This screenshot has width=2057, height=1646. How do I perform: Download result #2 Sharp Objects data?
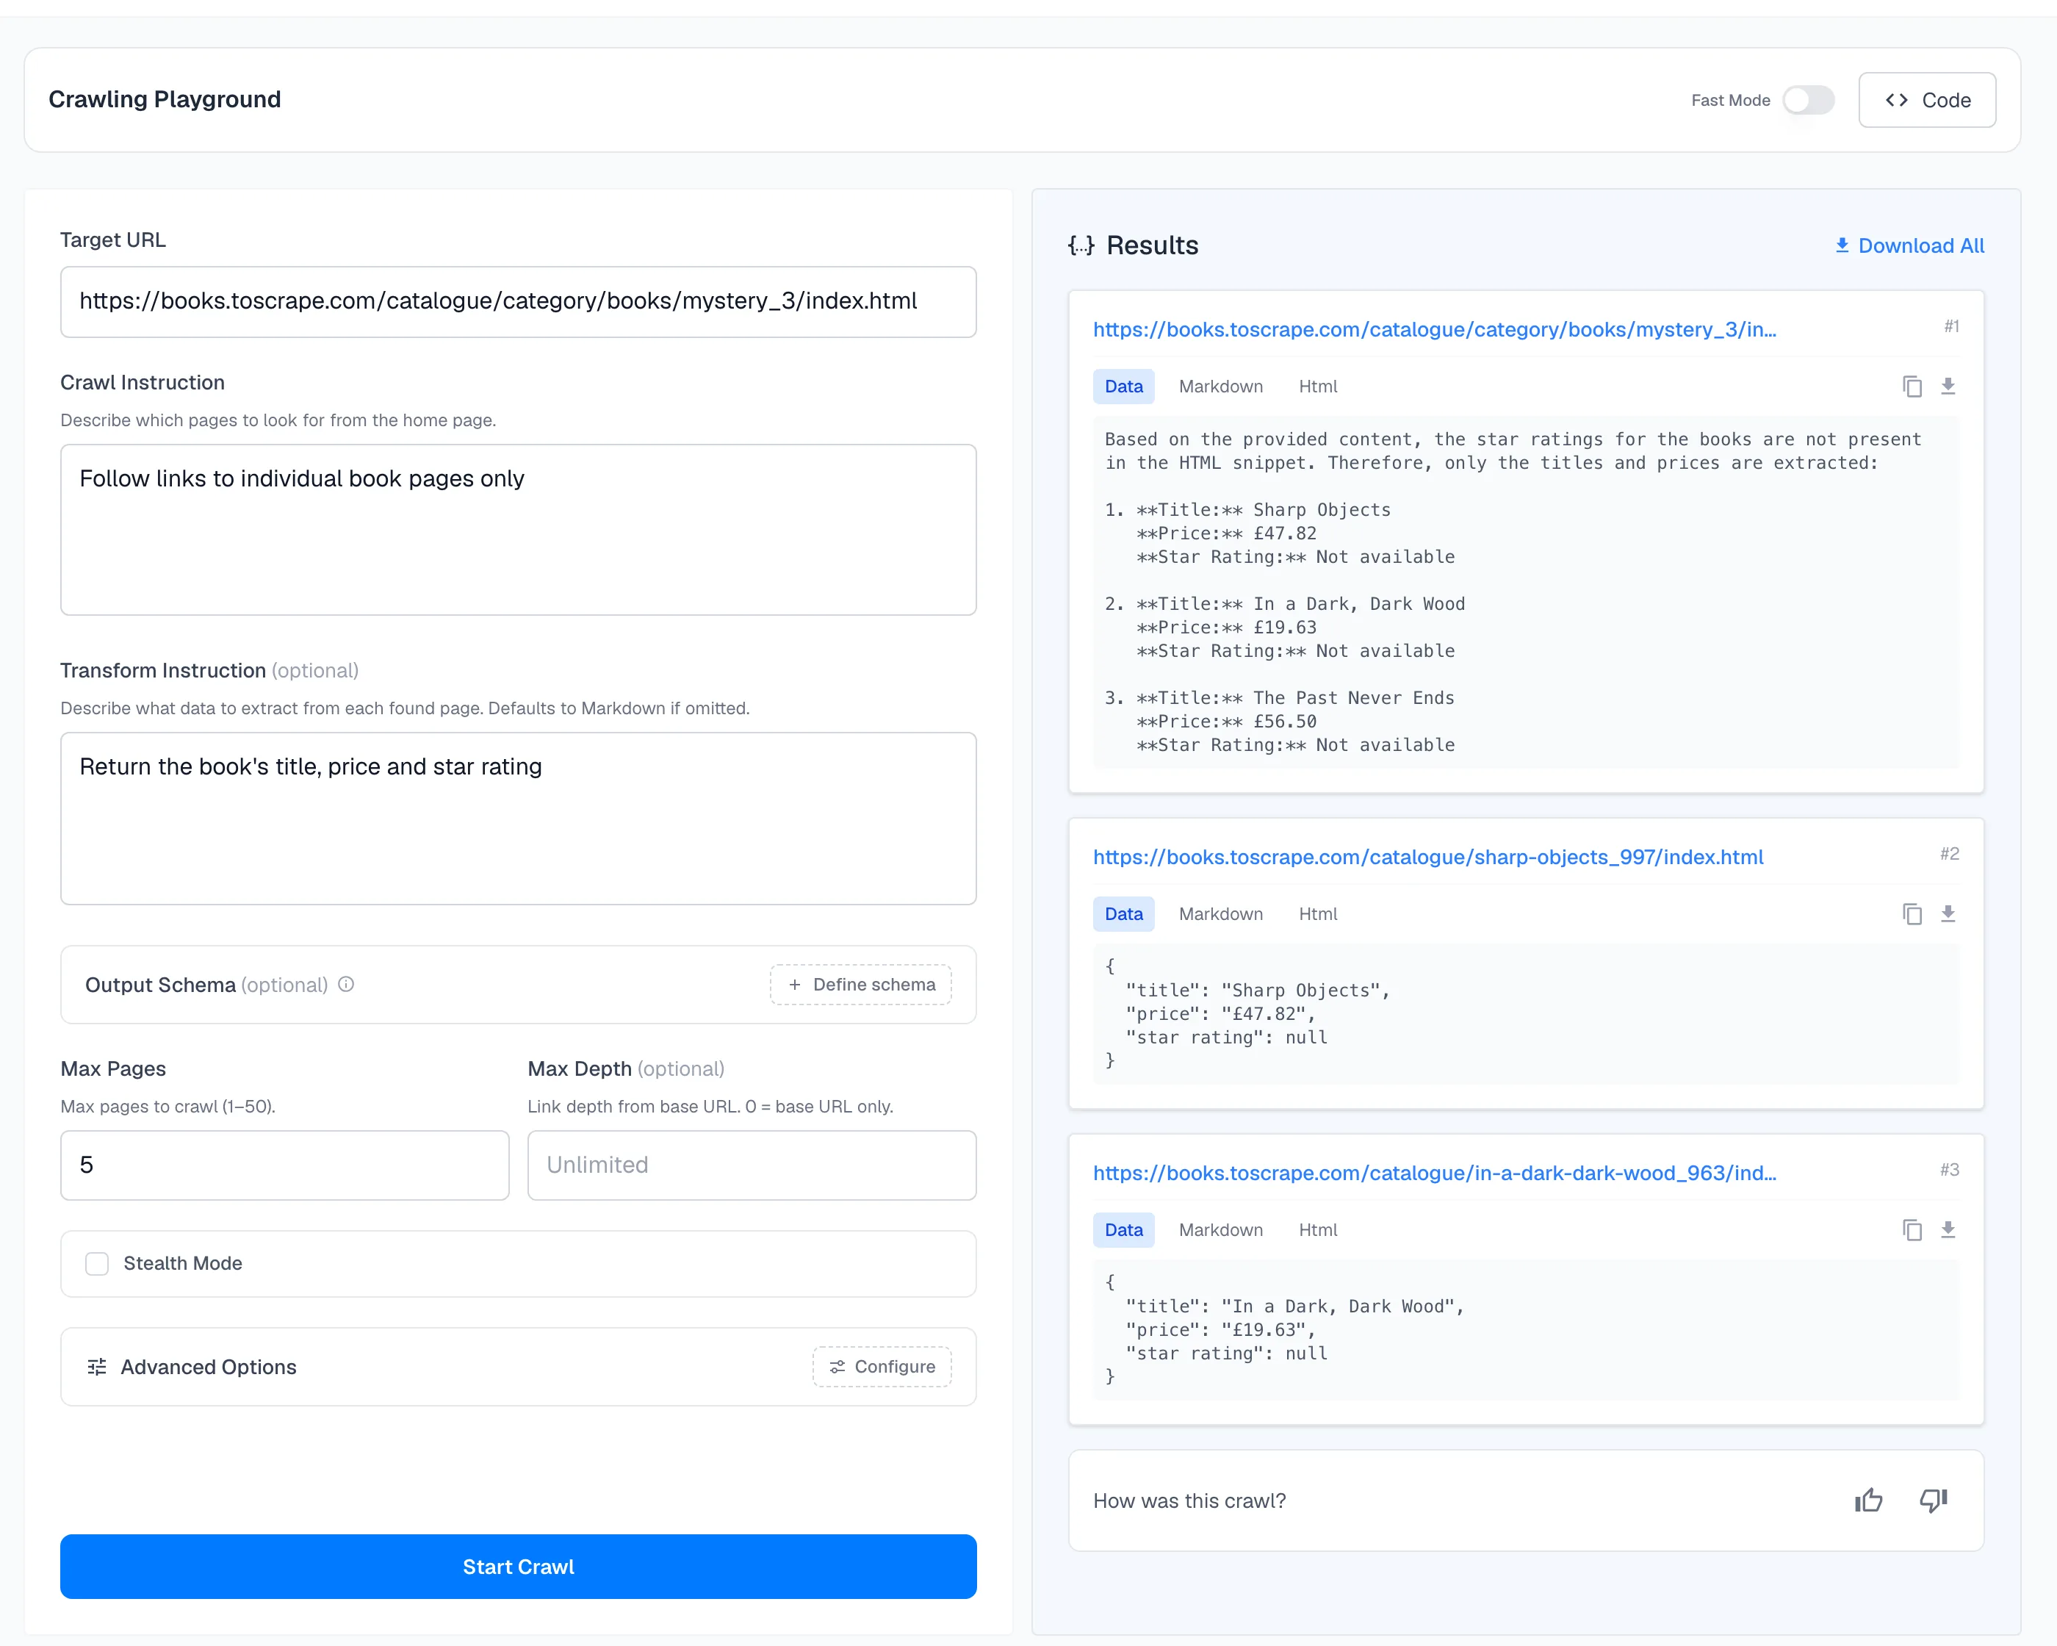pyautogui.click(x=1948, y=914)
